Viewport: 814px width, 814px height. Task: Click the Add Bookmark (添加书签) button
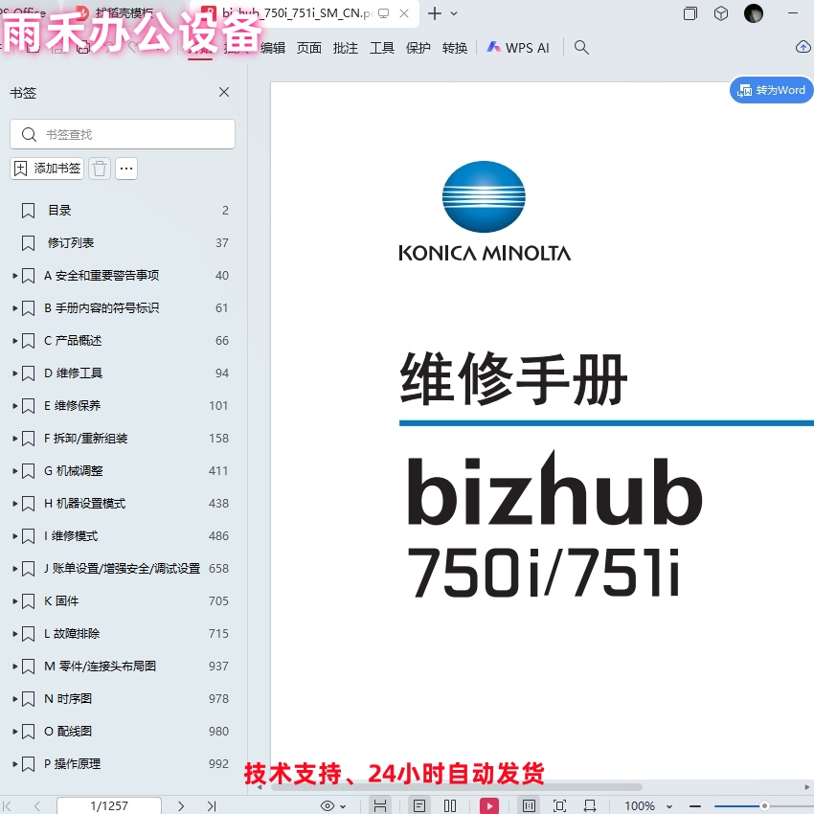pos(47,169)
